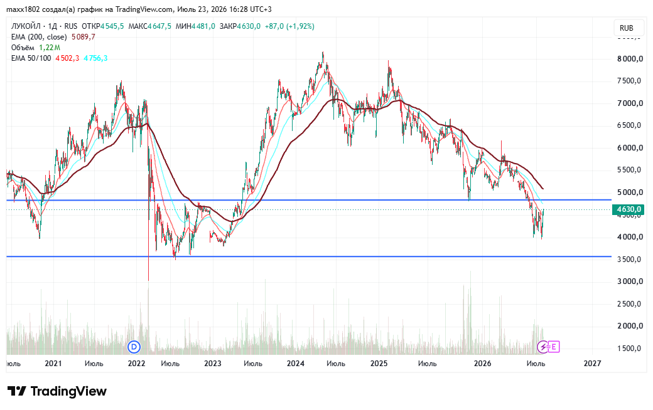The height and width of the screenshot is (410, 653).
Task: Click the ЛУКОЙЛ symbol title in the legend
Action: pyautogui.click(x=26, y=26)
